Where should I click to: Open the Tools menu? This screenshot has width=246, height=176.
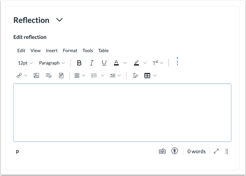pos(88,51)
